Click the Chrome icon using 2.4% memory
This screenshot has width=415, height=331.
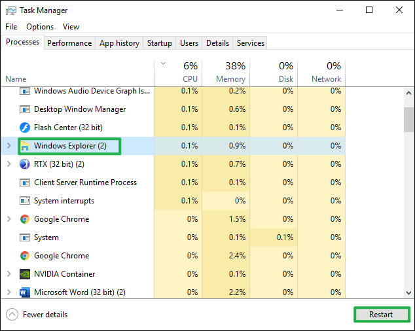(25, 256)
